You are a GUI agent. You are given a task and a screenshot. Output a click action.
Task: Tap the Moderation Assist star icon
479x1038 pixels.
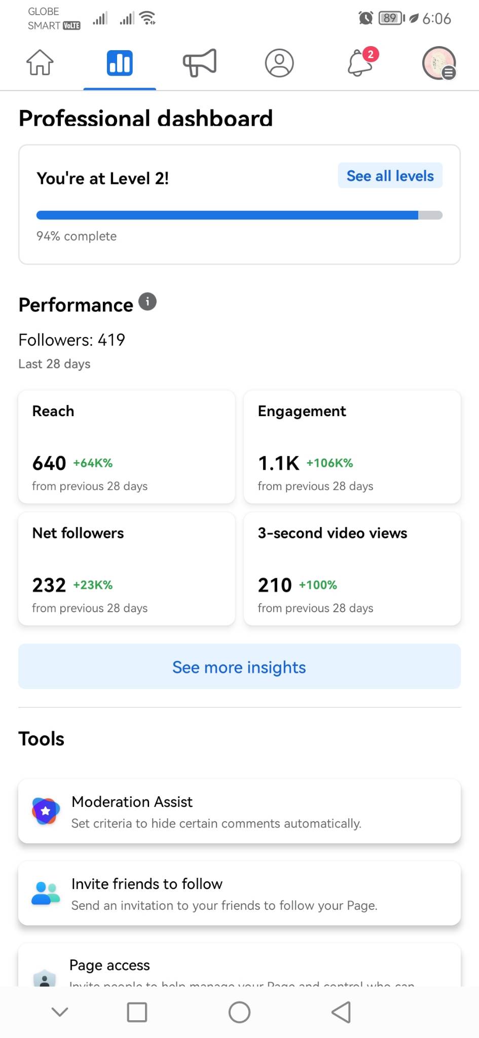(46, 811)
